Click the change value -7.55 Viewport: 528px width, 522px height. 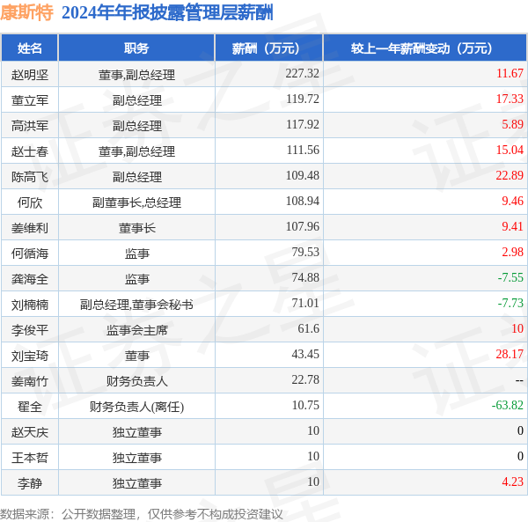pos(510,277)
